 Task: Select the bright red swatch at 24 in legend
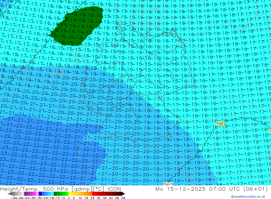93,194
